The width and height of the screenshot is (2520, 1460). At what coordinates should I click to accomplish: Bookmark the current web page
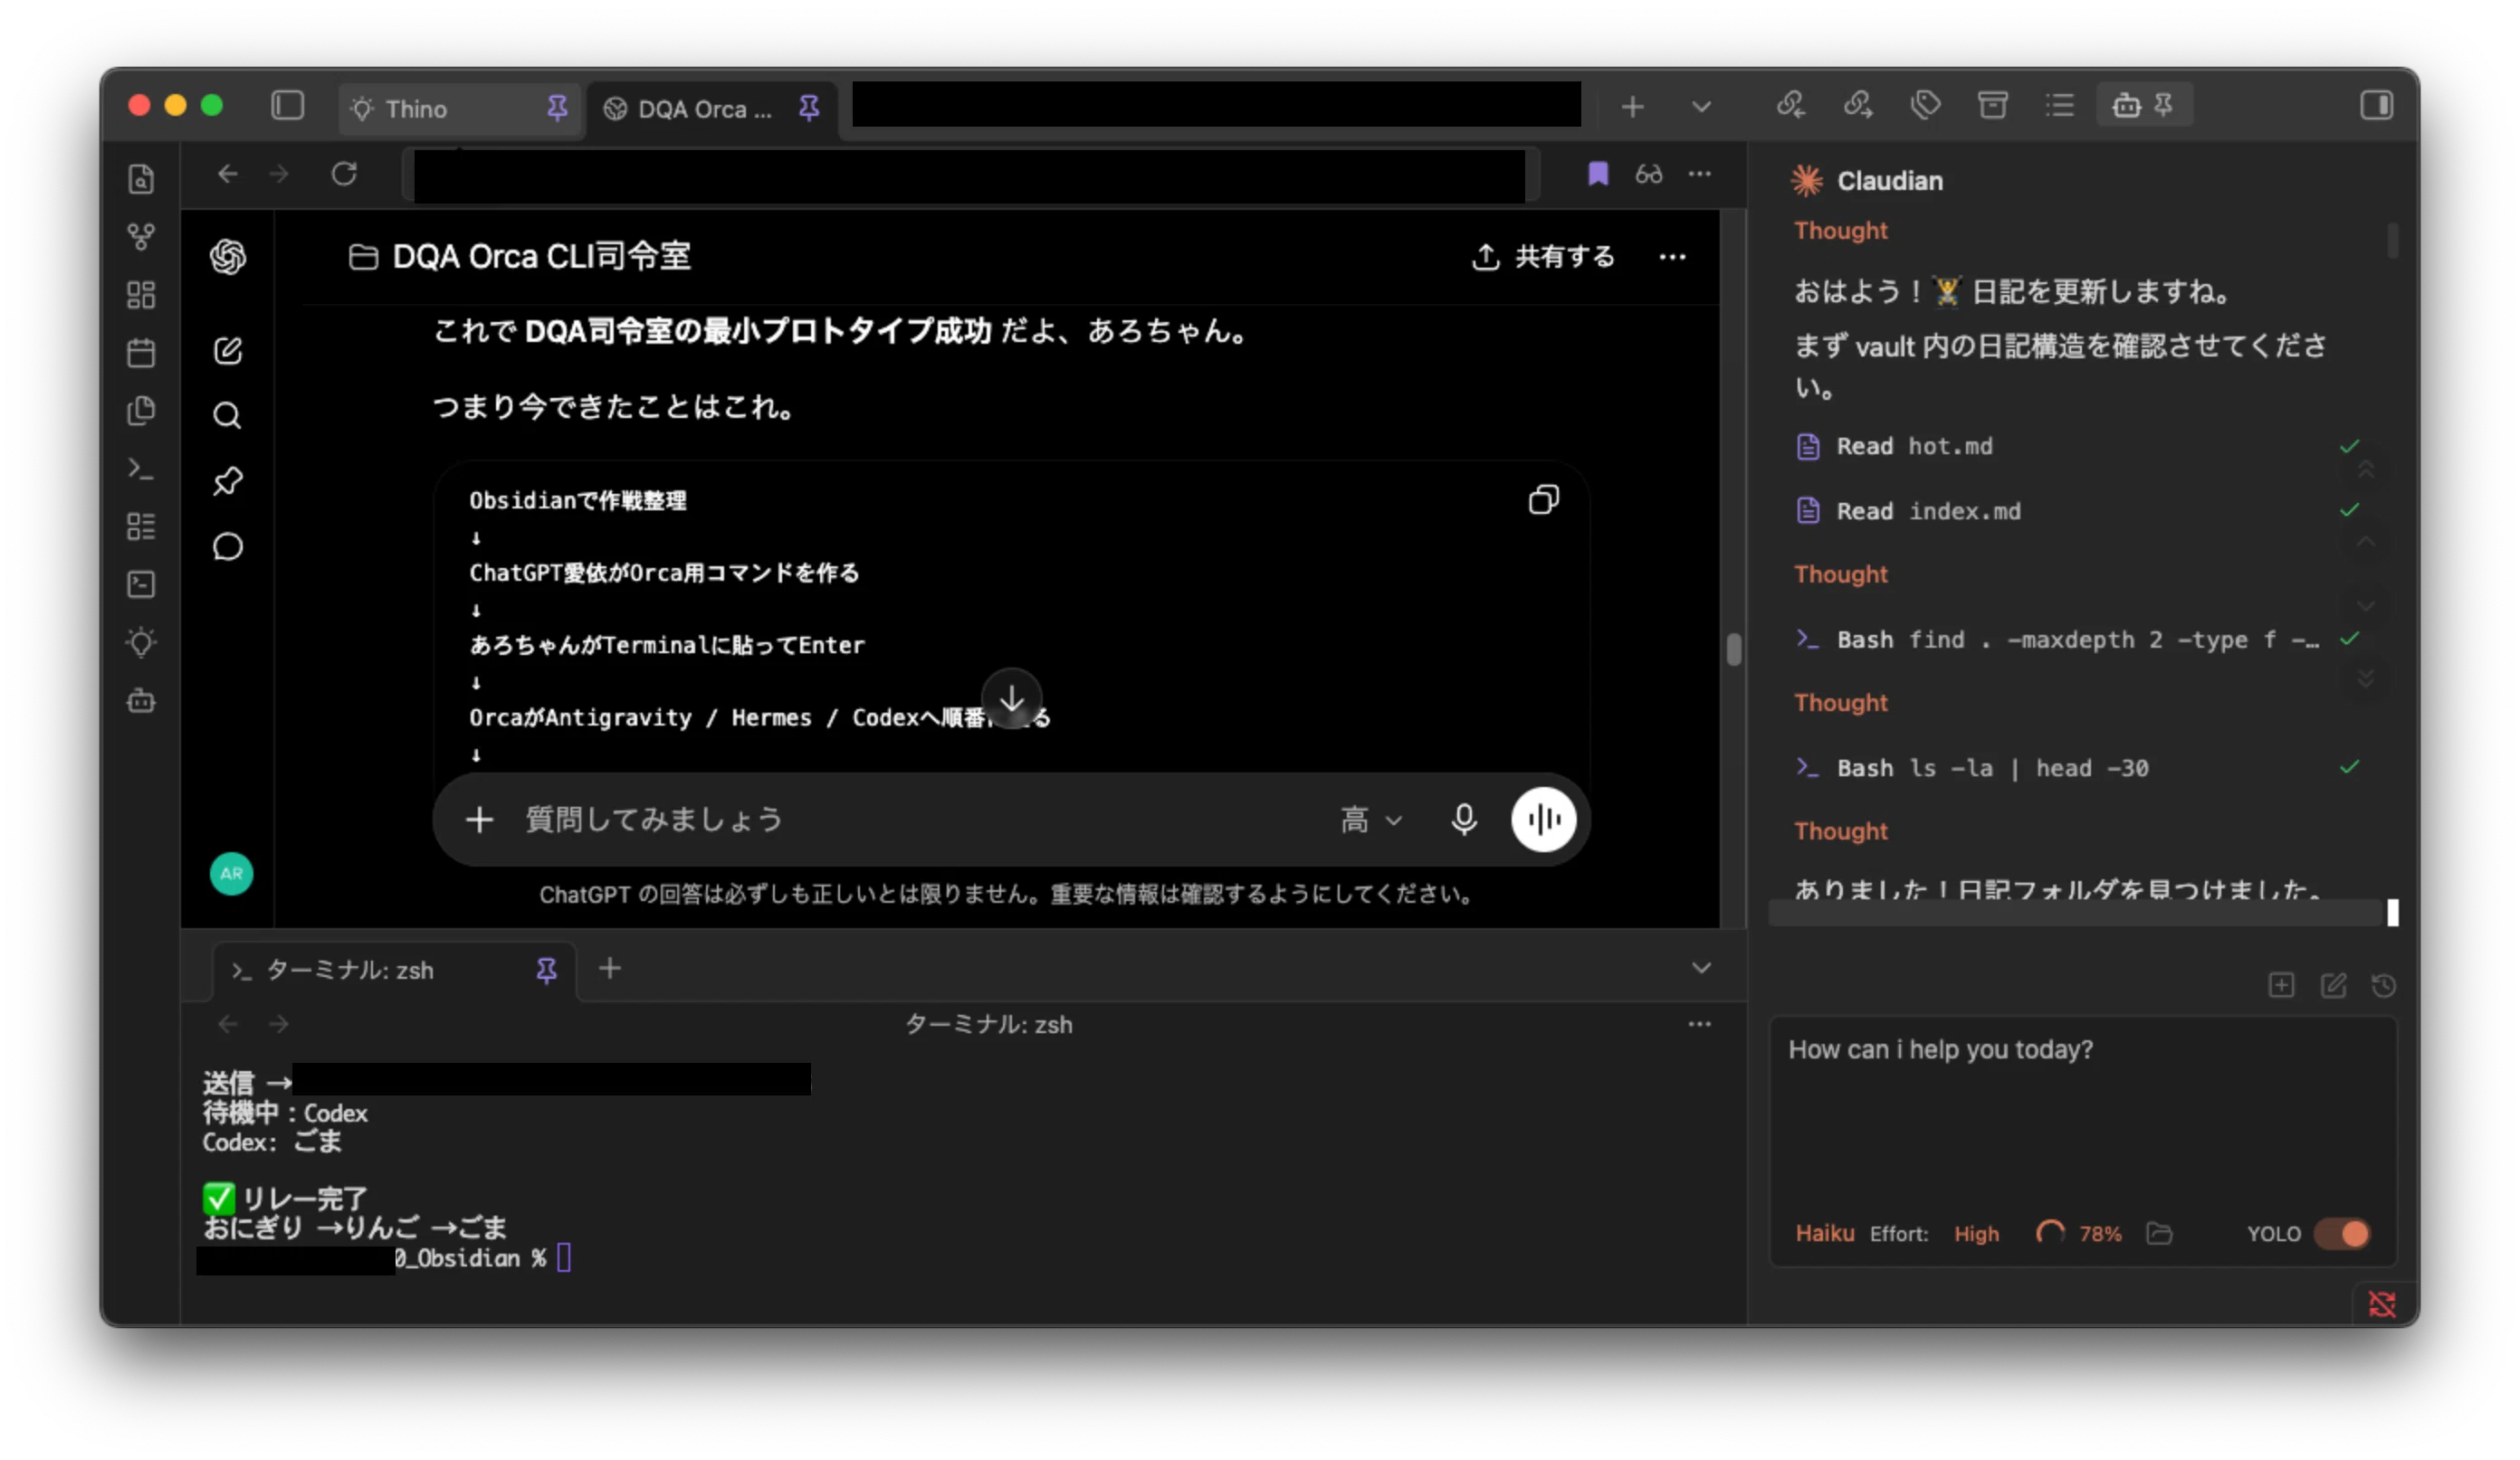1598,174
